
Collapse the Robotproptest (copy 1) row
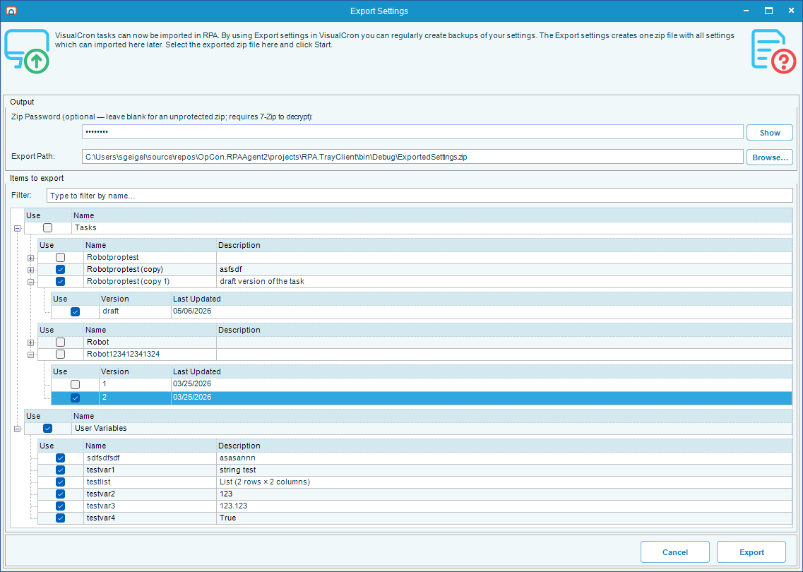pos(31,282)
